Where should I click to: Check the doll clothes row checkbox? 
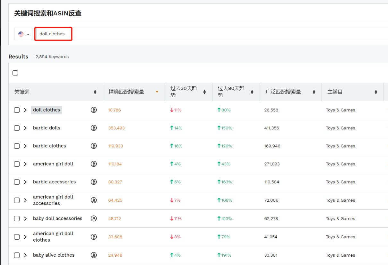(x=17, y=110)
